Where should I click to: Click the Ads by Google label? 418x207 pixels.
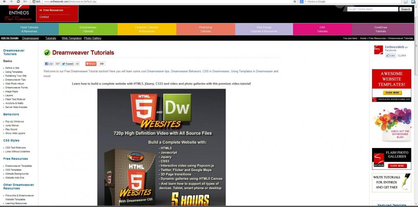pyautogui.click(x=10, y=38)
